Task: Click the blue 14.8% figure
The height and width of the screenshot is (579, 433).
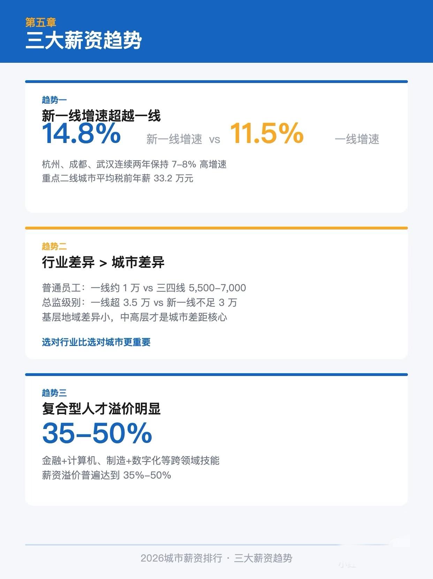Action: coord(81,134)
